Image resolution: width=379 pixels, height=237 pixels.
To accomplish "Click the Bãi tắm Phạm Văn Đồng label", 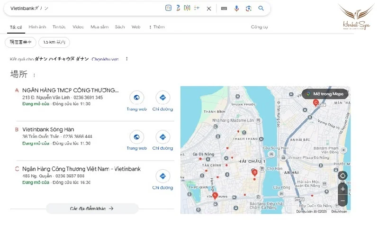I will point(326,150).
